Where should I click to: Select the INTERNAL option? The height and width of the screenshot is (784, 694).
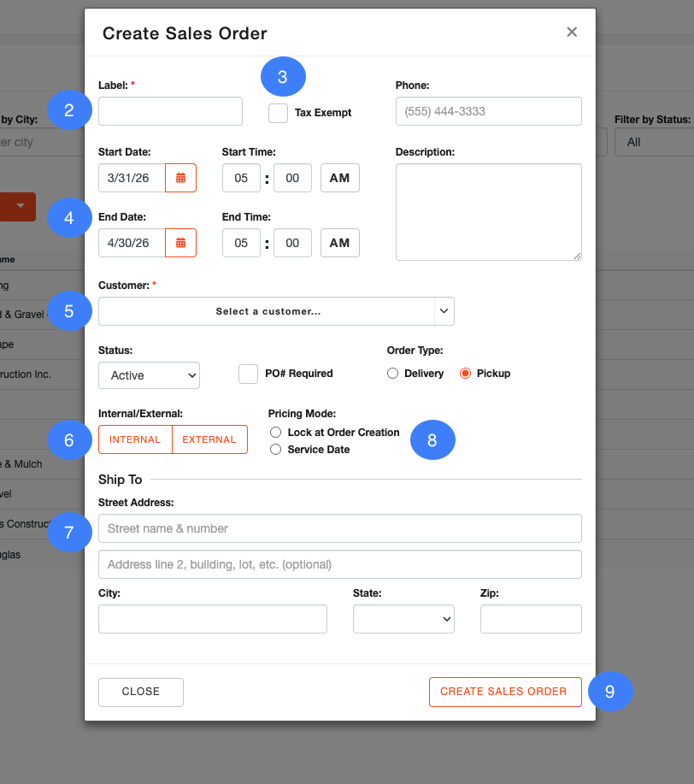[135, 439]
